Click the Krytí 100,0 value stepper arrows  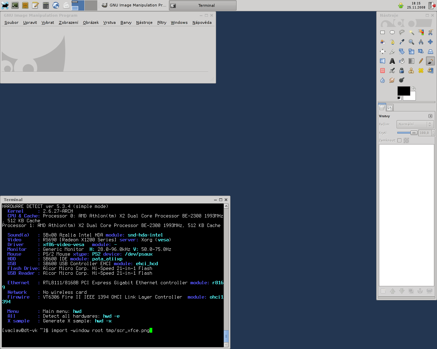(433, 133)
